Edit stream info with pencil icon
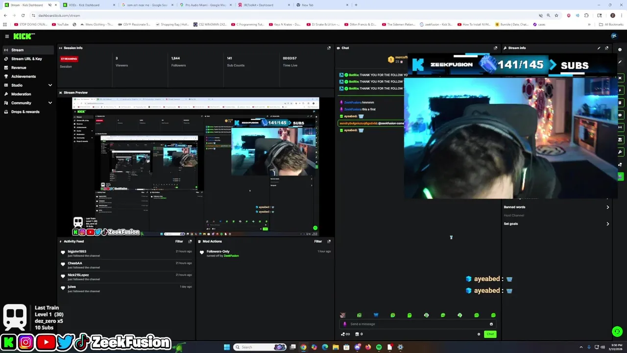 (x=599, y=48)
